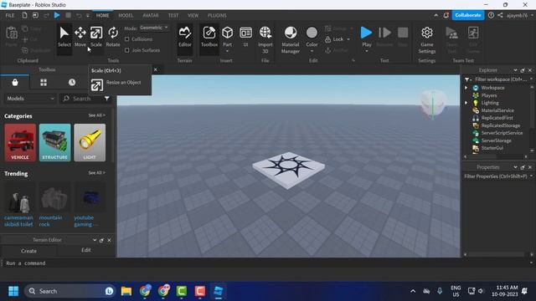Open the Play mode dropdown arrow
Screen dimensions: 536x301
(x=366, y=51)
